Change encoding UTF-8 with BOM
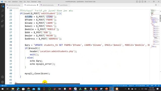This screenshot has width=161, height=91. point(140,86)
